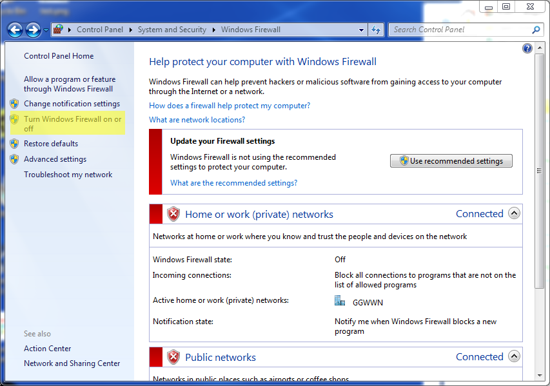Select System and Security in breadcrumb

(172, 30)
